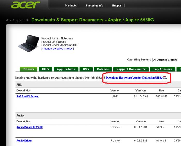Click version 6.0.1.5901 cell
The width and height of the screenshot is (181, 146).
(x=141, y=127)
